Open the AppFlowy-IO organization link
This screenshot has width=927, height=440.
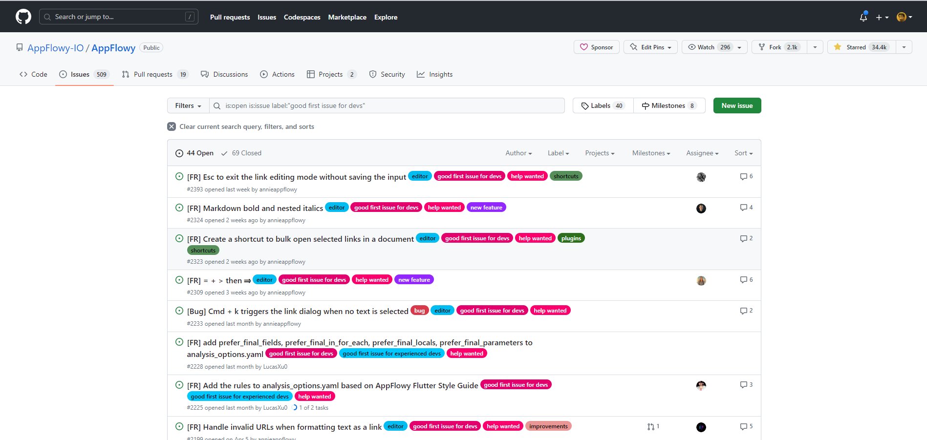coord(56,48)
